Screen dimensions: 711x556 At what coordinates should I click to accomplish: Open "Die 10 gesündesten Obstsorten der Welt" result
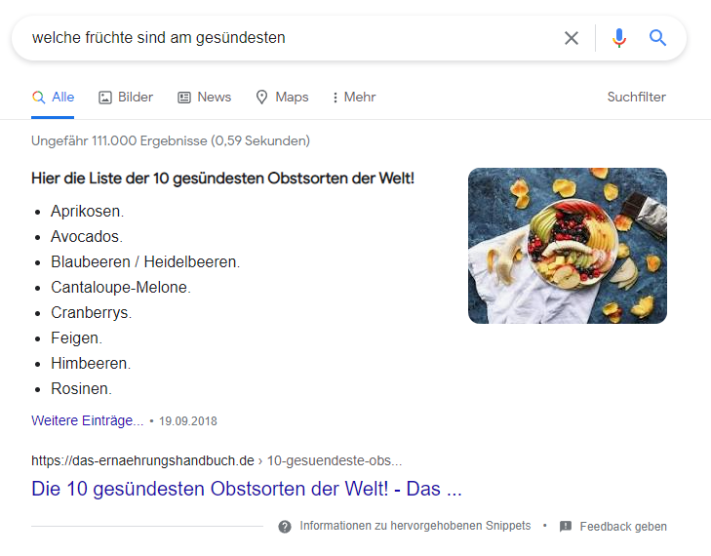point(247,489)
